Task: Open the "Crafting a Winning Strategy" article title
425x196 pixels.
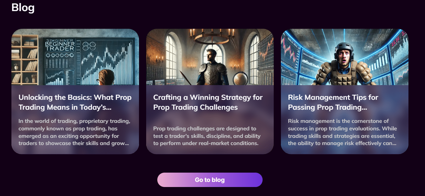Action: click(x=208, y=102)
